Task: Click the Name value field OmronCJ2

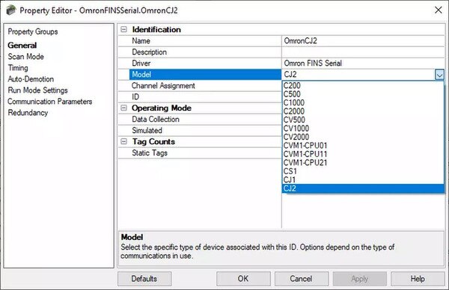Action: click(x=363, y=41)
